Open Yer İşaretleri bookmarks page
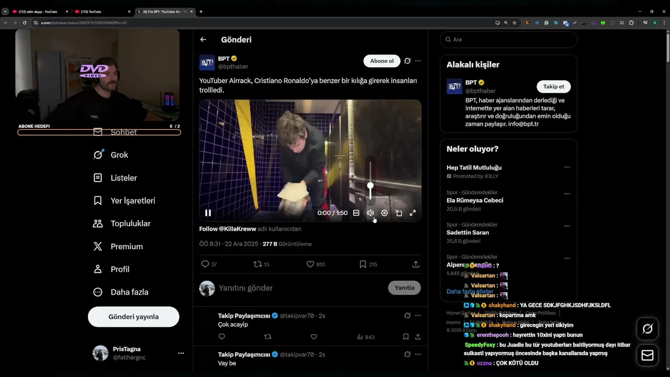Viewport: 670px width, 377px height. pyautogui.click(x=124, y=201)
